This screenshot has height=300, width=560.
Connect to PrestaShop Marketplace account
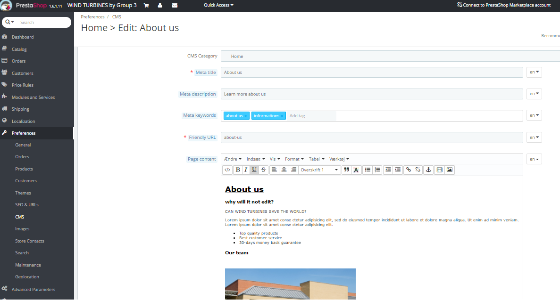pos(504,5)
